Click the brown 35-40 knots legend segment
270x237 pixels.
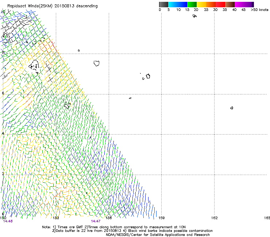230,4
